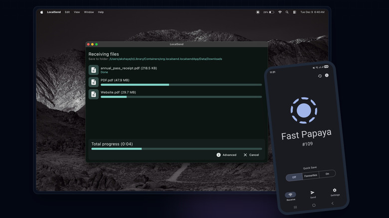Click the LocalSend window title bar
The image size is (389, 218).
[x=177, y=44]
